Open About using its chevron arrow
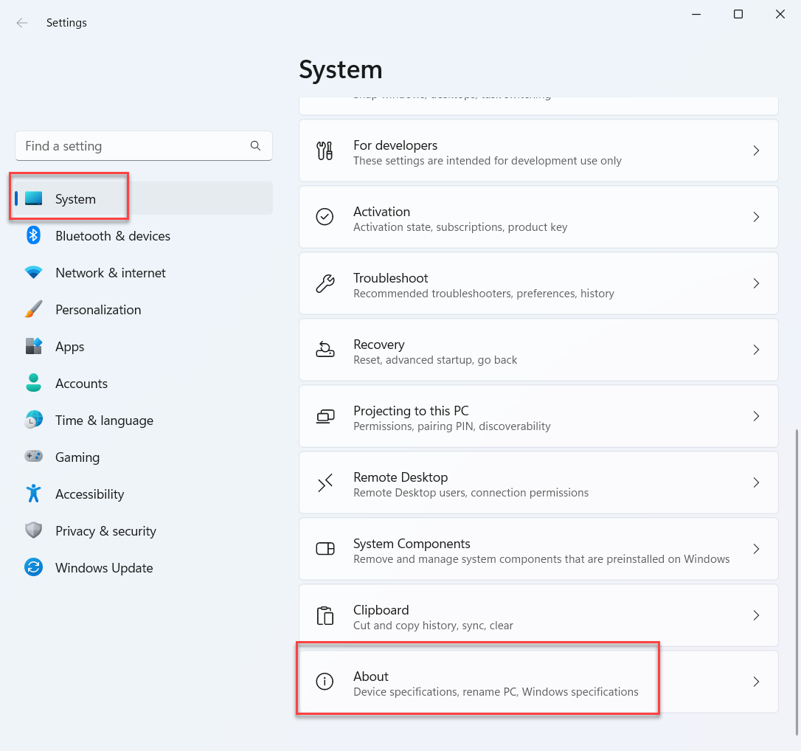Viewport: 801px width, 751px height. 757,682
